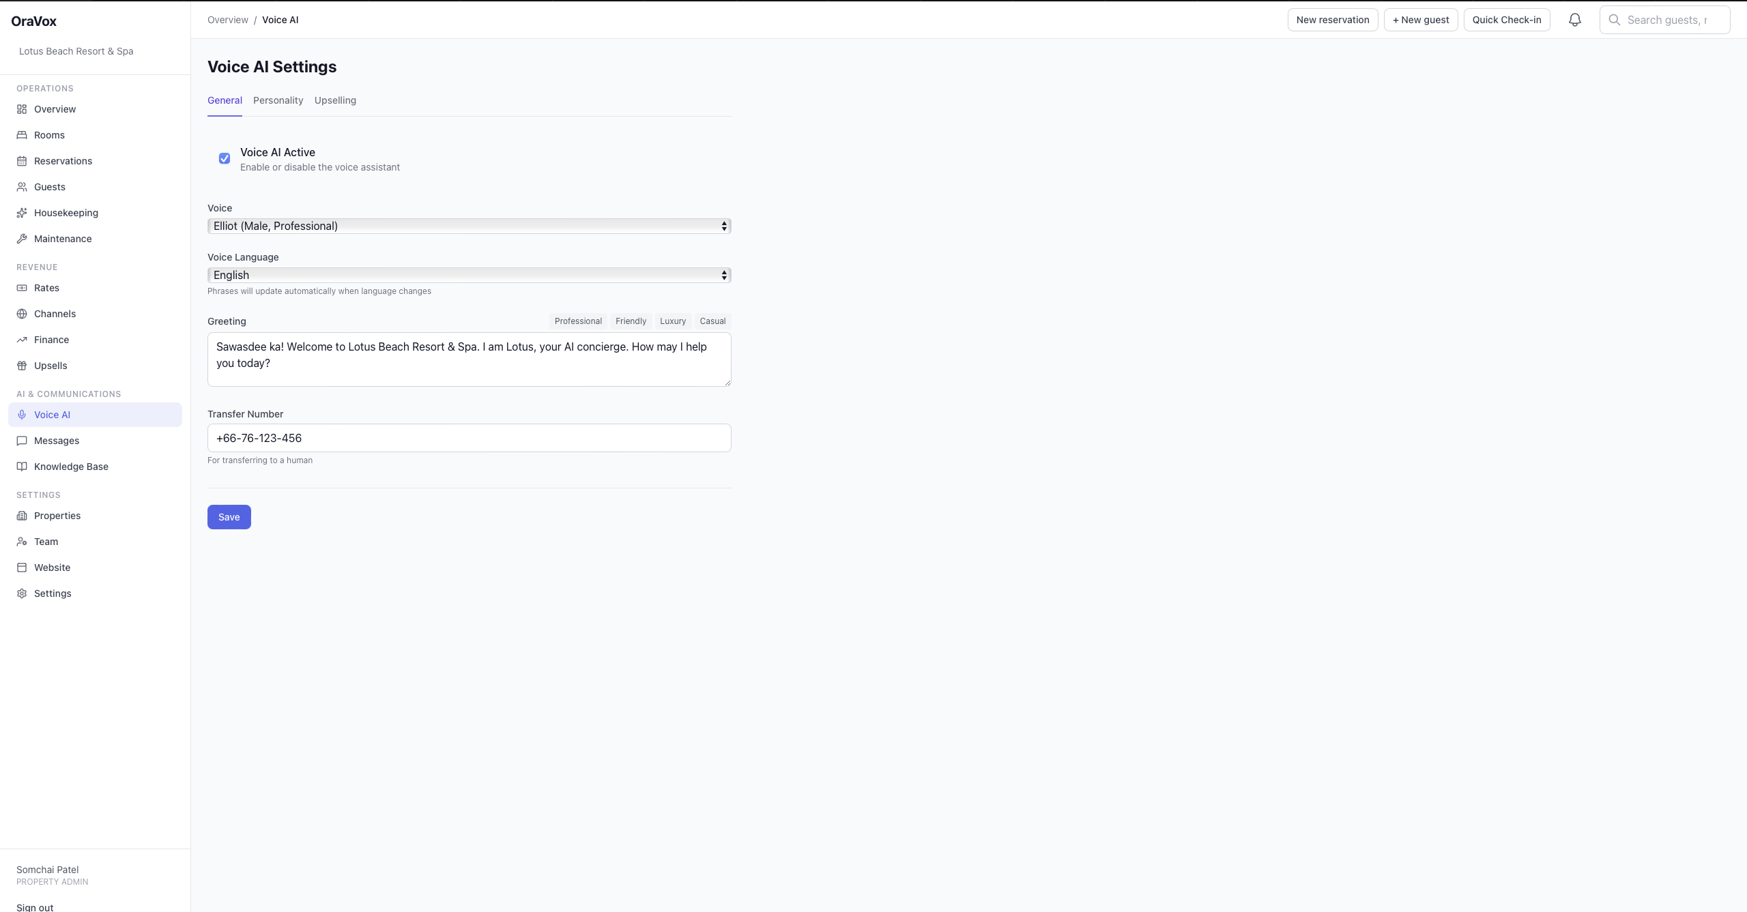The width and height of the screenshot is (1747, 912).
Task: Click the Knowledge Base book icon
Action: point(23,467)
